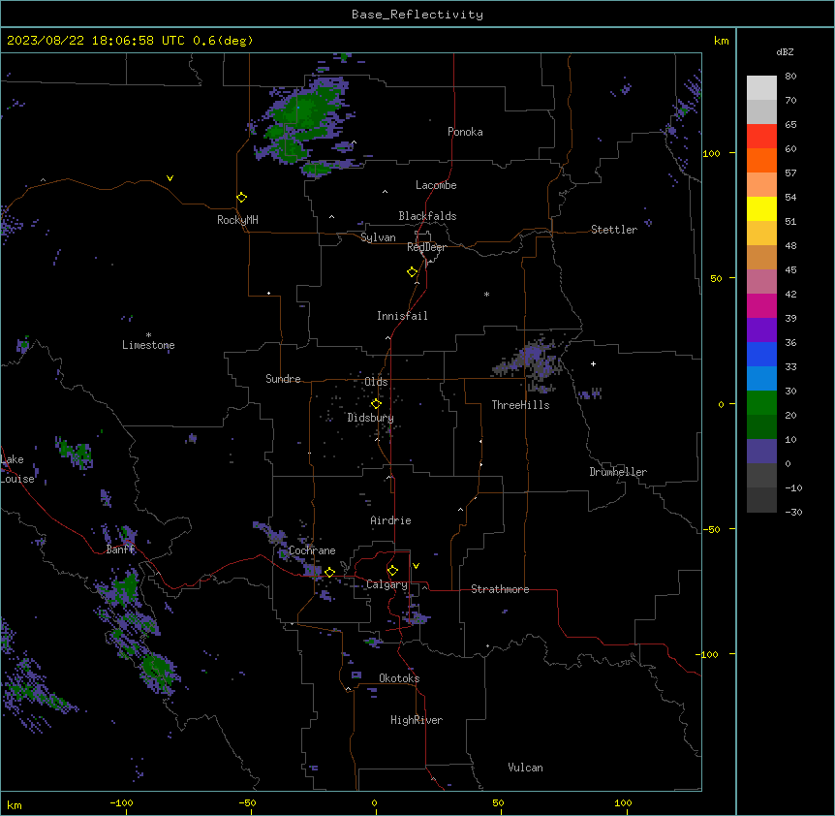835x816 pixels.
Task: Click the Lacombe city label
Action: tap(436, 185)
